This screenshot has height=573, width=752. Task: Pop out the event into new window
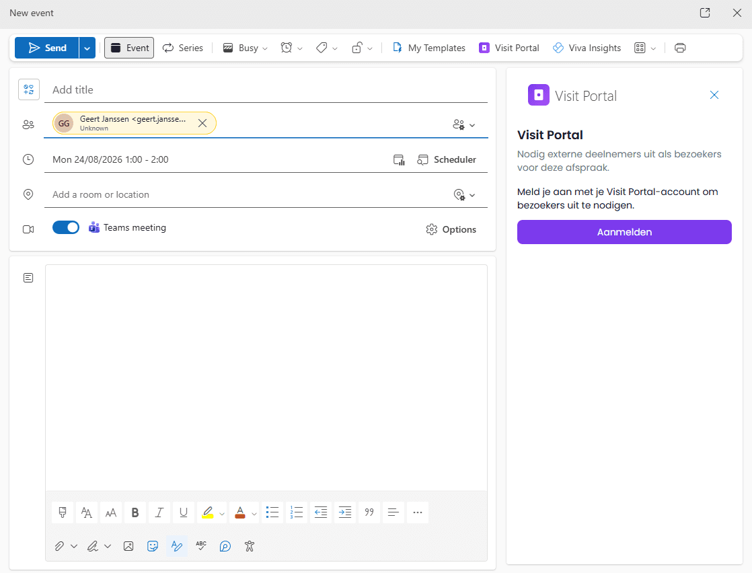click(x=705, y=13)
